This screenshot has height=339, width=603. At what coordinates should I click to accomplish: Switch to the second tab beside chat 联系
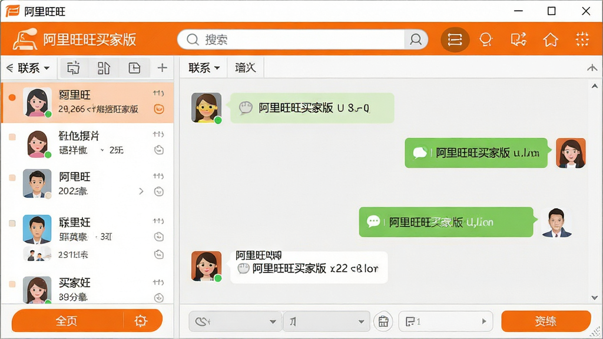[246, 68]
